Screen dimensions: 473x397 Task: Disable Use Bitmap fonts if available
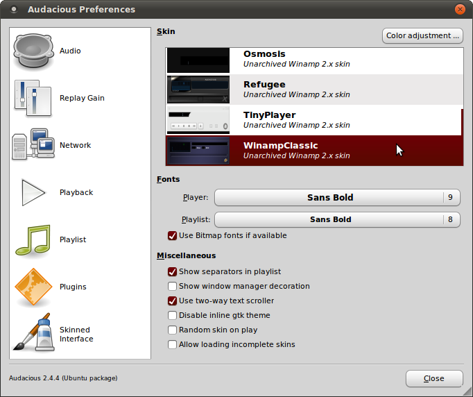[172, 235]
